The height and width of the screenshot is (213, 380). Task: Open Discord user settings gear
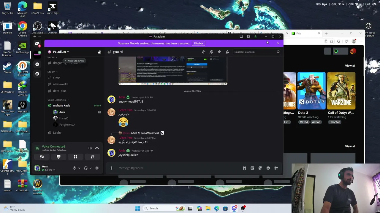pyautogui.click(x=97, y=168)
